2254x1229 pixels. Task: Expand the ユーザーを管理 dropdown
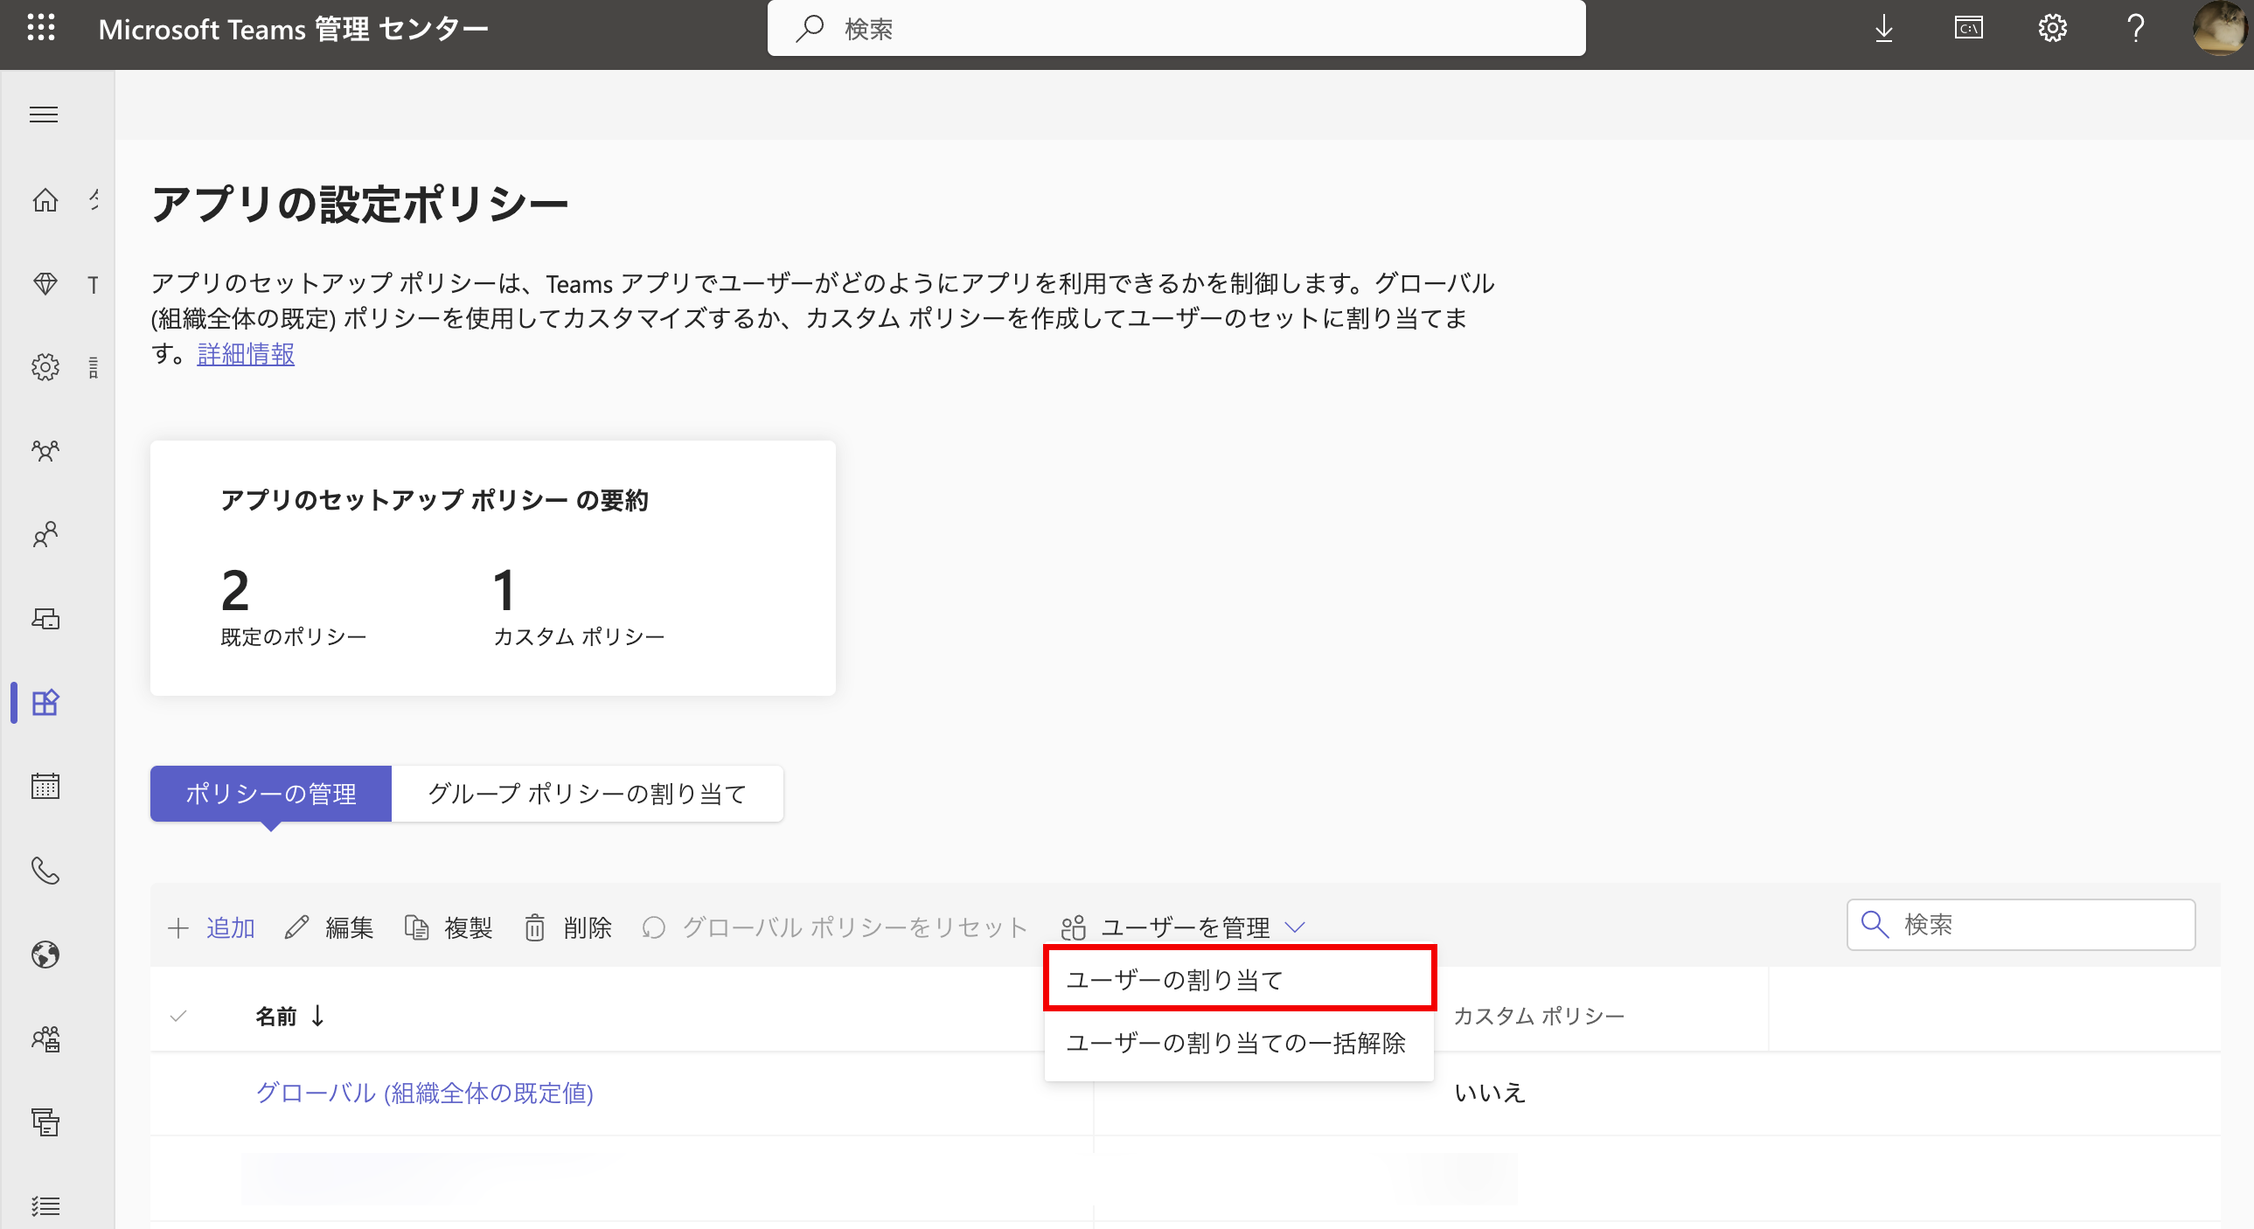[1183, 927]
